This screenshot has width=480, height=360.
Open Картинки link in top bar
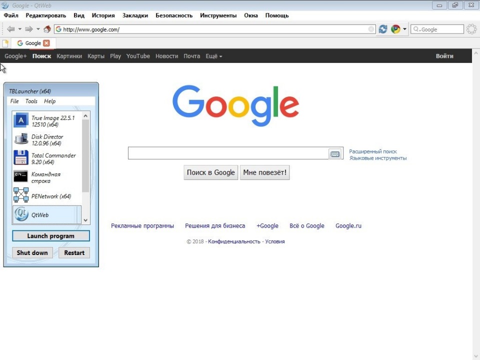pyautogui.click(x=69, y=56)
